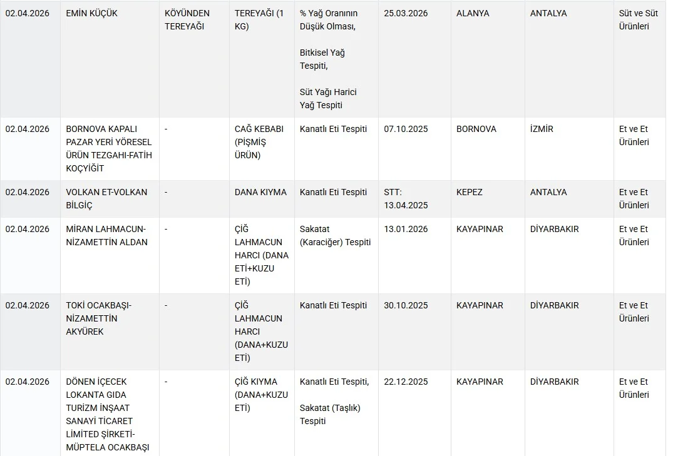Click the Sakatat (Karaciğer) Tespiti cell
The height and width of the screenshot is (456, 673).
335,236
